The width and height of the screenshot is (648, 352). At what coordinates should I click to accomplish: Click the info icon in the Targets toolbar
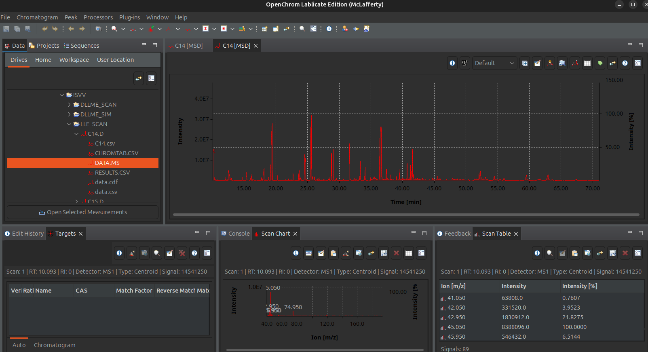pos(119,253)
